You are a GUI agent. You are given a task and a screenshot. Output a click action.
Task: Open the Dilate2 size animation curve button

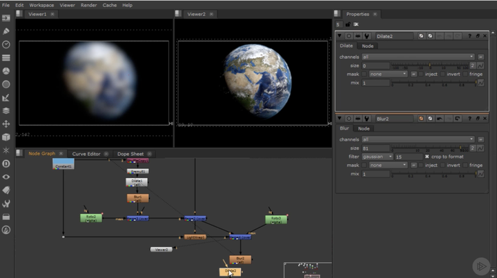coord(480,66)
